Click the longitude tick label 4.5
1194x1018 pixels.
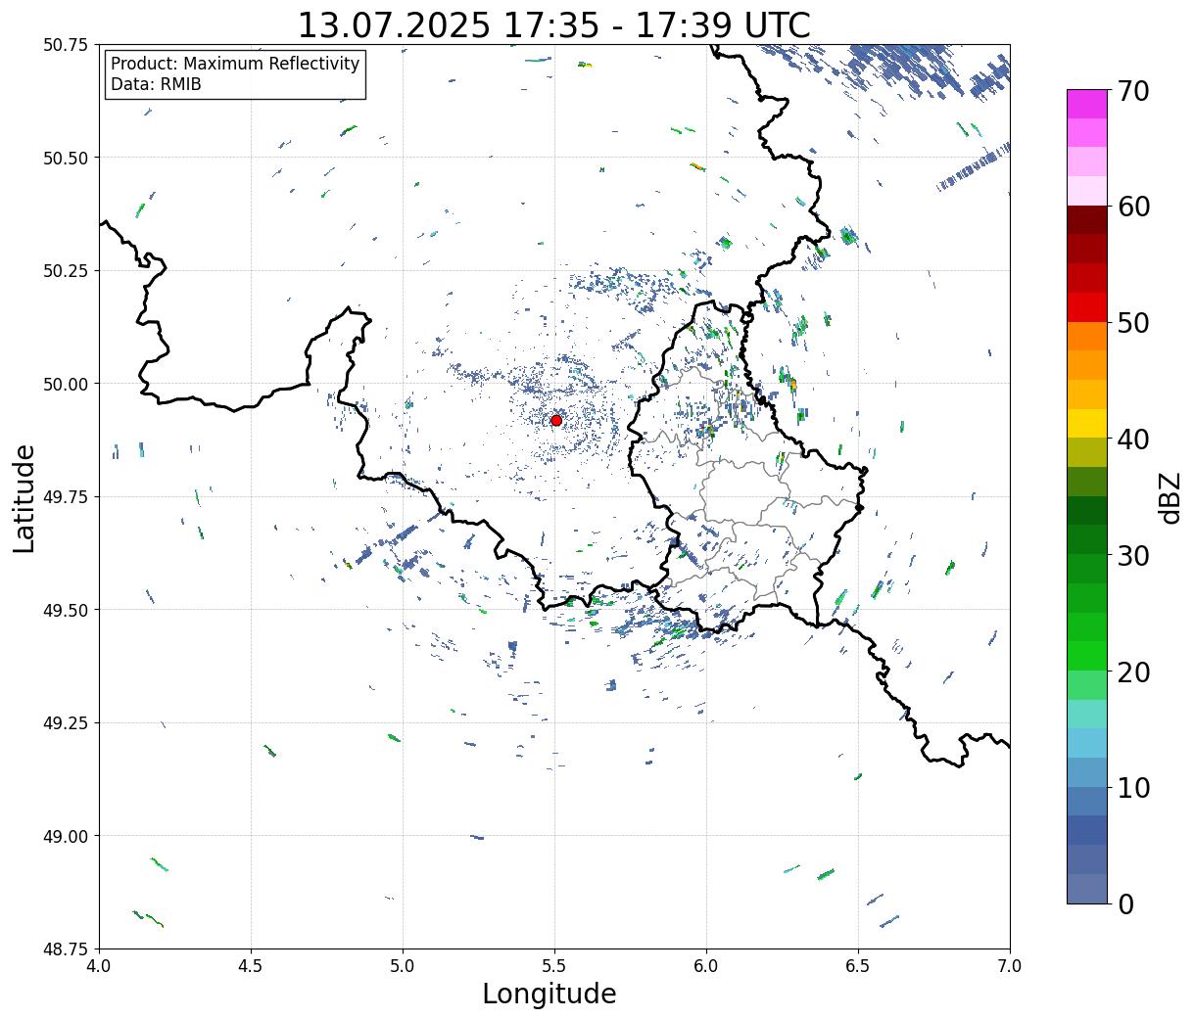(x=251, y=966)
